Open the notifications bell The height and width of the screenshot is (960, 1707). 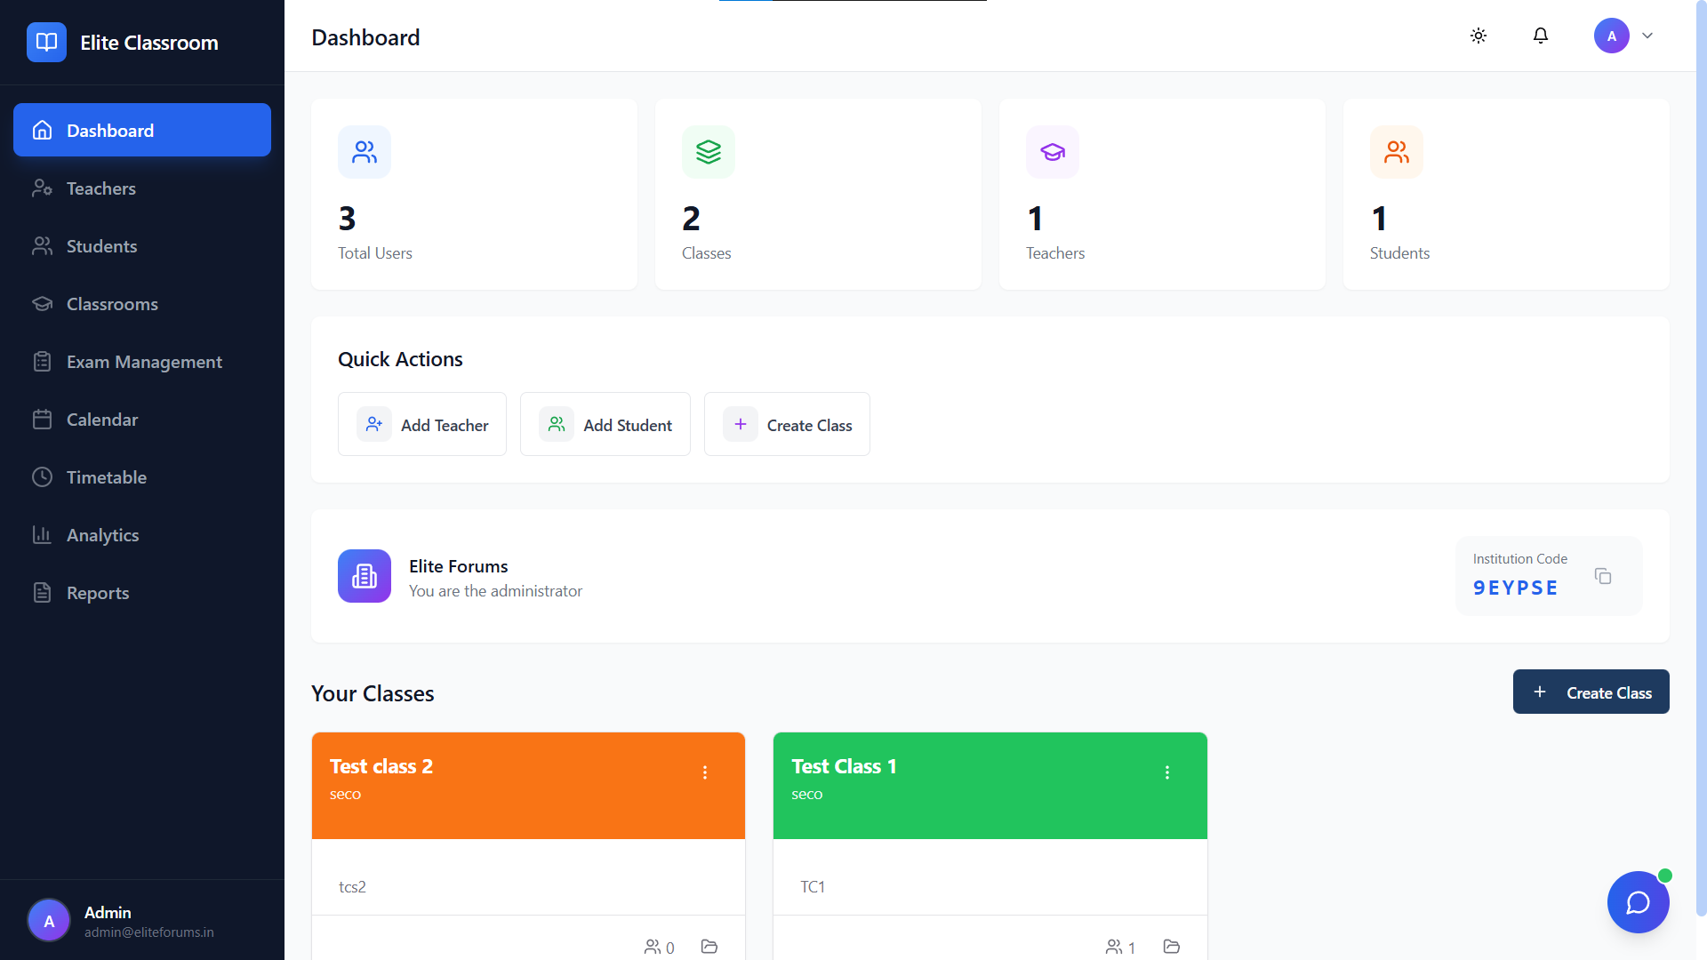point(1541,36)
